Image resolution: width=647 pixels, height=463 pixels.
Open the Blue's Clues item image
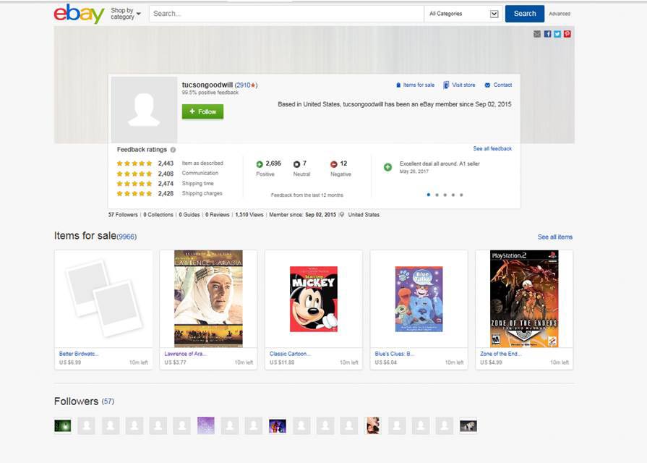point(419,299)
